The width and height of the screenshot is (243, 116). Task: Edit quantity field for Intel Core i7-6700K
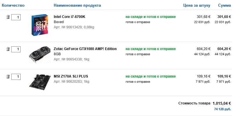(x=16, y=17)
